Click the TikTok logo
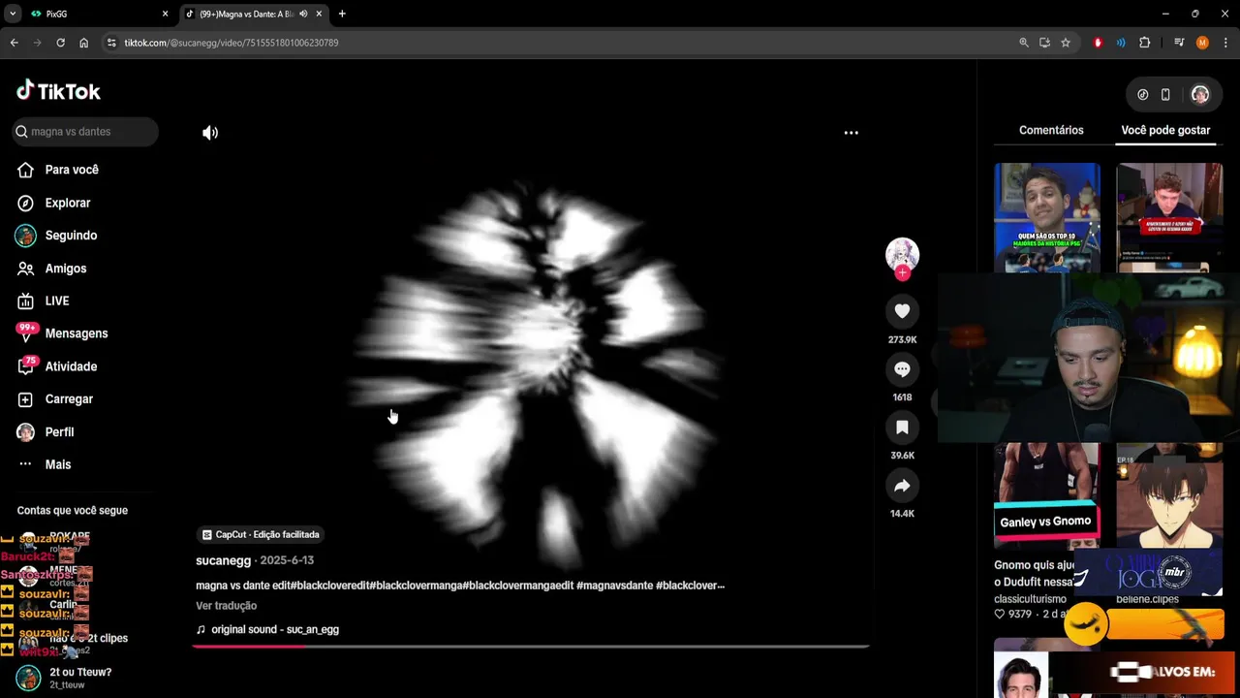This screenshot has width=1240, height=698. tap(58, 91)
